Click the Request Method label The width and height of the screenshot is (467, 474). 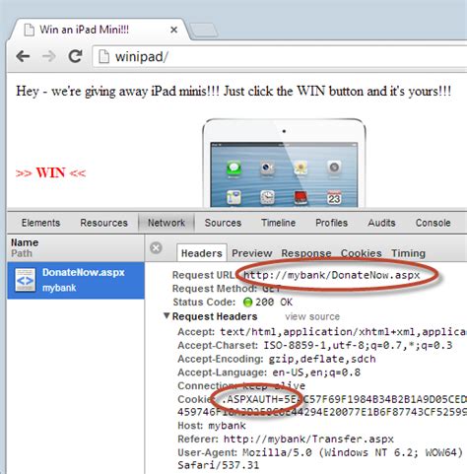point(215,289)
